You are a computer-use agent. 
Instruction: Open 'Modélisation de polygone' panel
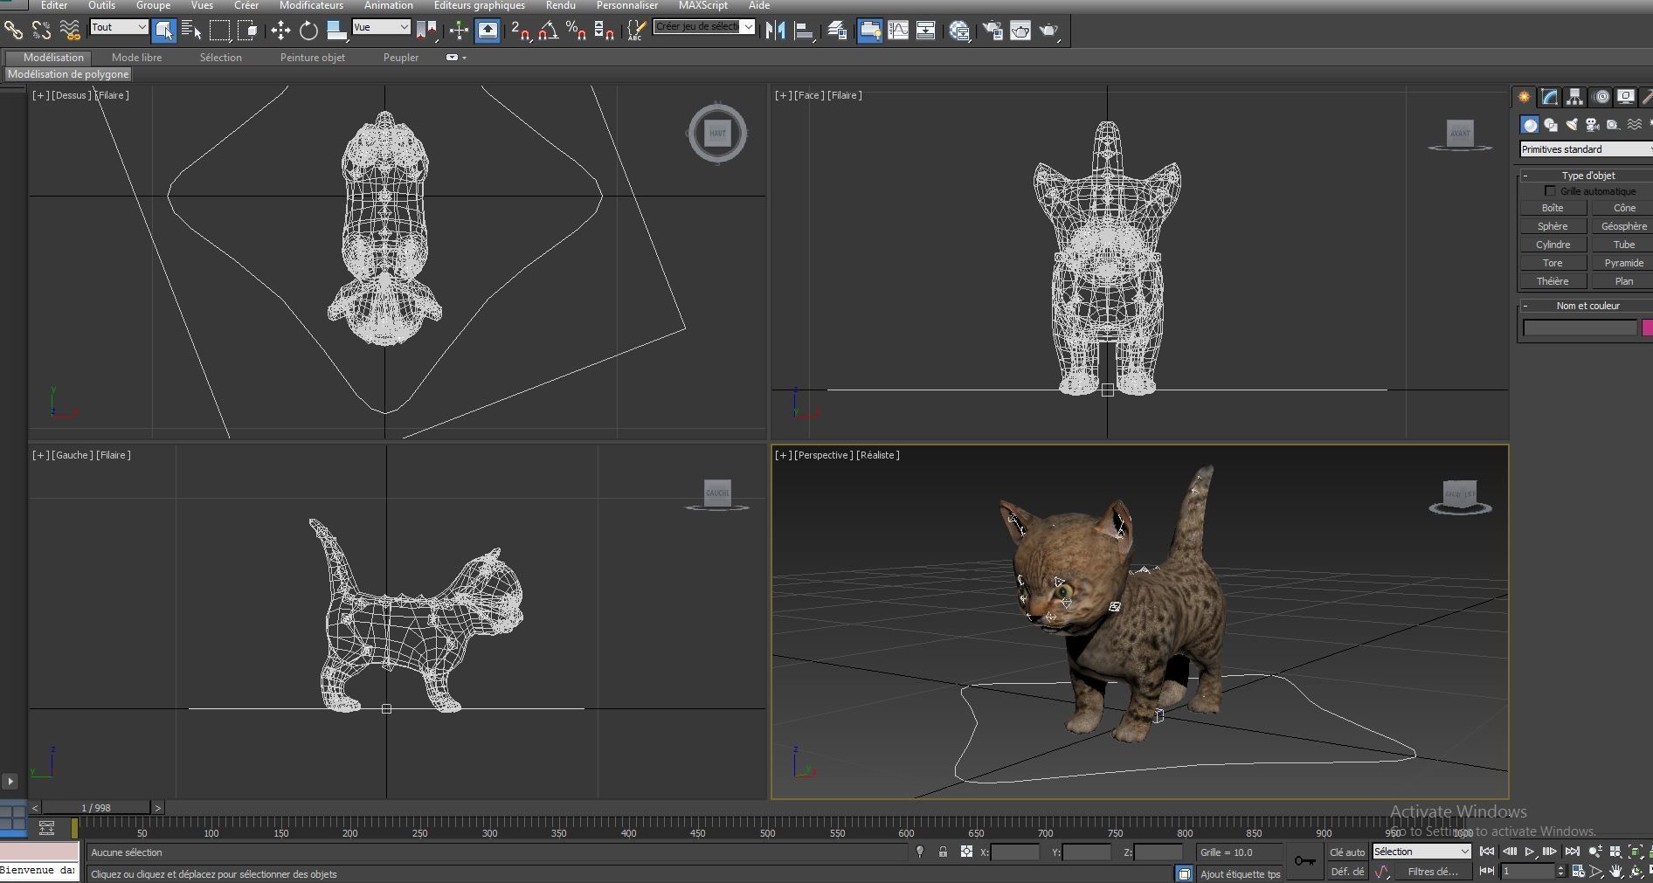(68, 74)
